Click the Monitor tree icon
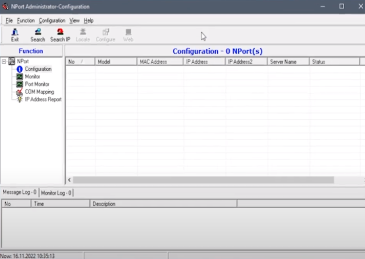The image size is (365, 259). (20, 76)
